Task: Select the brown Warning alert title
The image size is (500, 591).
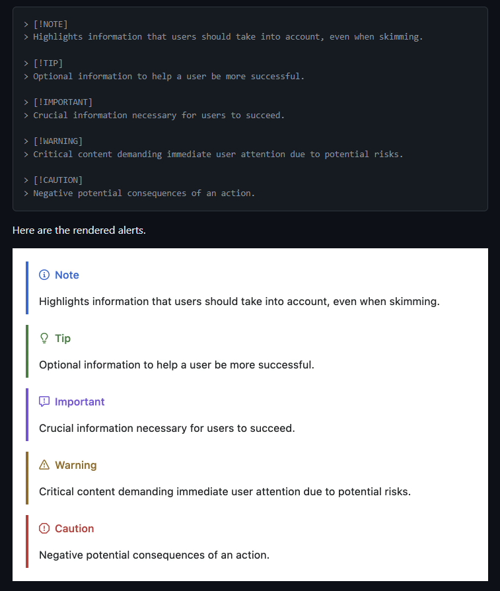Action: pyautogui.click(x=75, y=465)
